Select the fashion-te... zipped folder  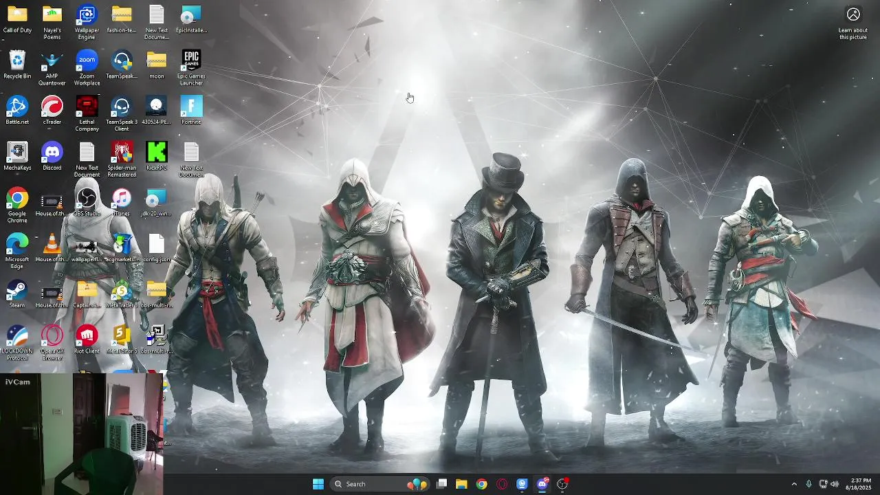(122, 19)
